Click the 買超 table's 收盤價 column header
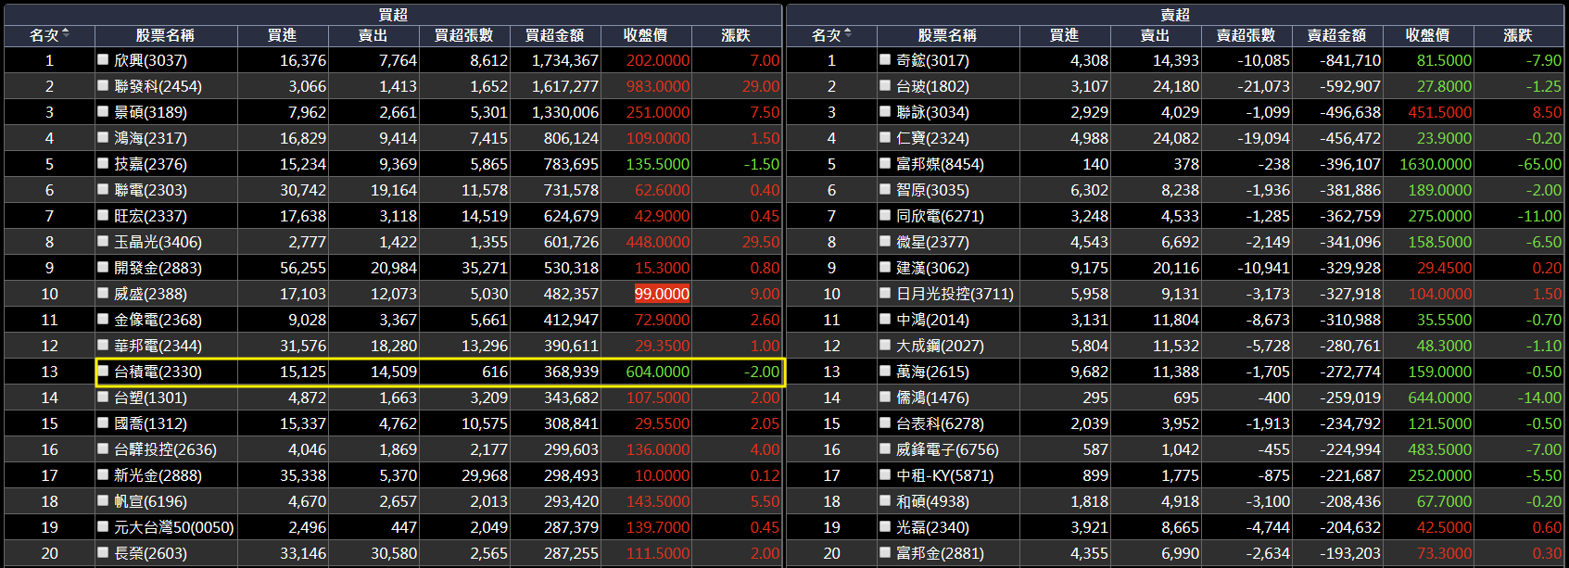The width and height of the screenshot is (1569, 568). pos(646,35)
